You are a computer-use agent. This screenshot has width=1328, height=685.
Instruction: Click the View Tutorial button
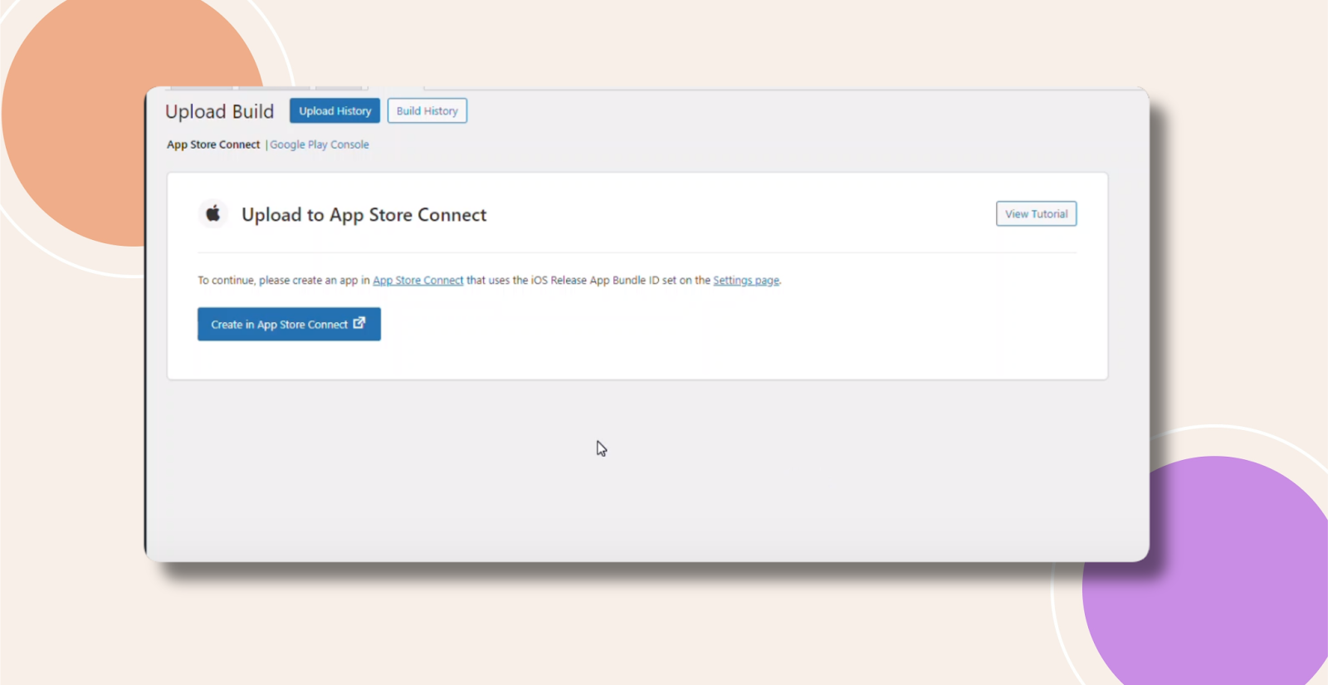1036,213
